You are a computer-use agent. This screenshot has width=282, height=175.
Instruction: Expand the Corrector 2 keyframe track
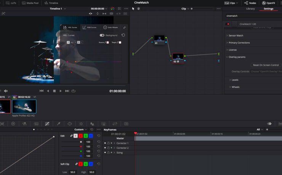click(x=114, y=148)
